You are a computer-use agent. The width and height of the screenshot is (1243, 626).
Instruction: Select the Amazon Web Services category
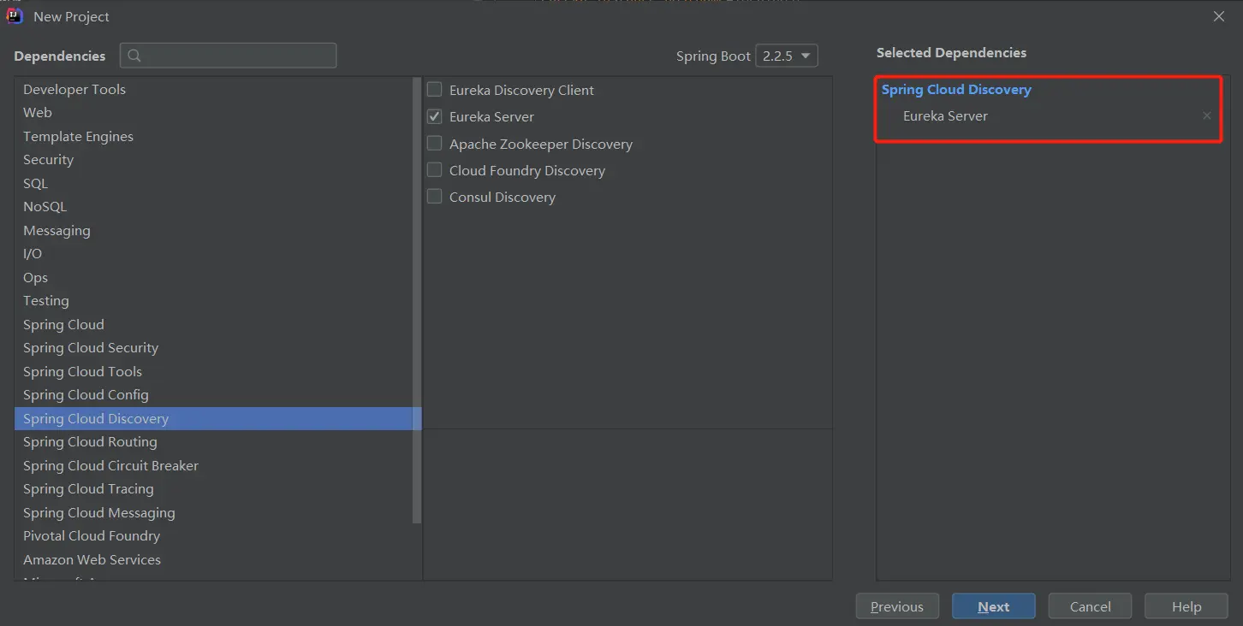(x=213, y=559)
